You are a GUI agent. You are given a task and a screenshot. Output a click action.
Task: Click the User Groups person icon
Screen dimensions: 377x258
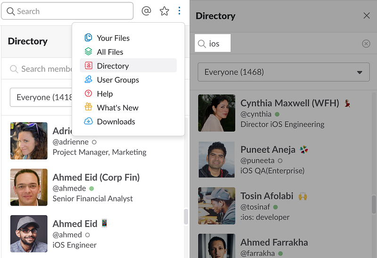coord(88,79)
